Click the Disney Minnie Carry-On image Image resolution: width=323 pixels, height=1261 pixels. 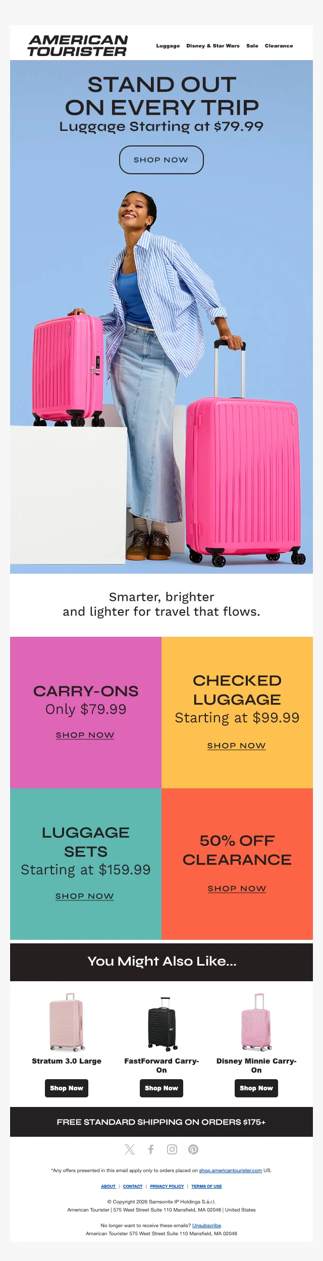coord(256,1022)
